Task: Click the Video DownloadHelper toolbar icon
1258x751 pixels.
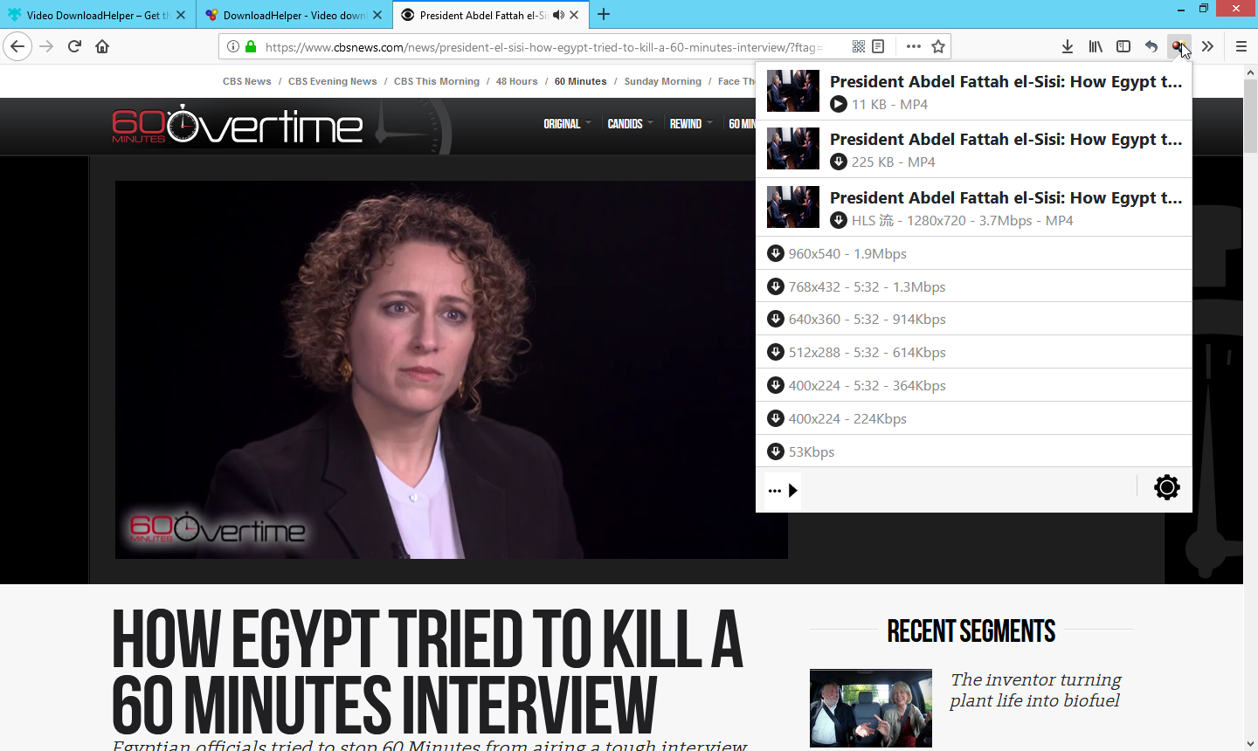Action: pos(1179,46)
